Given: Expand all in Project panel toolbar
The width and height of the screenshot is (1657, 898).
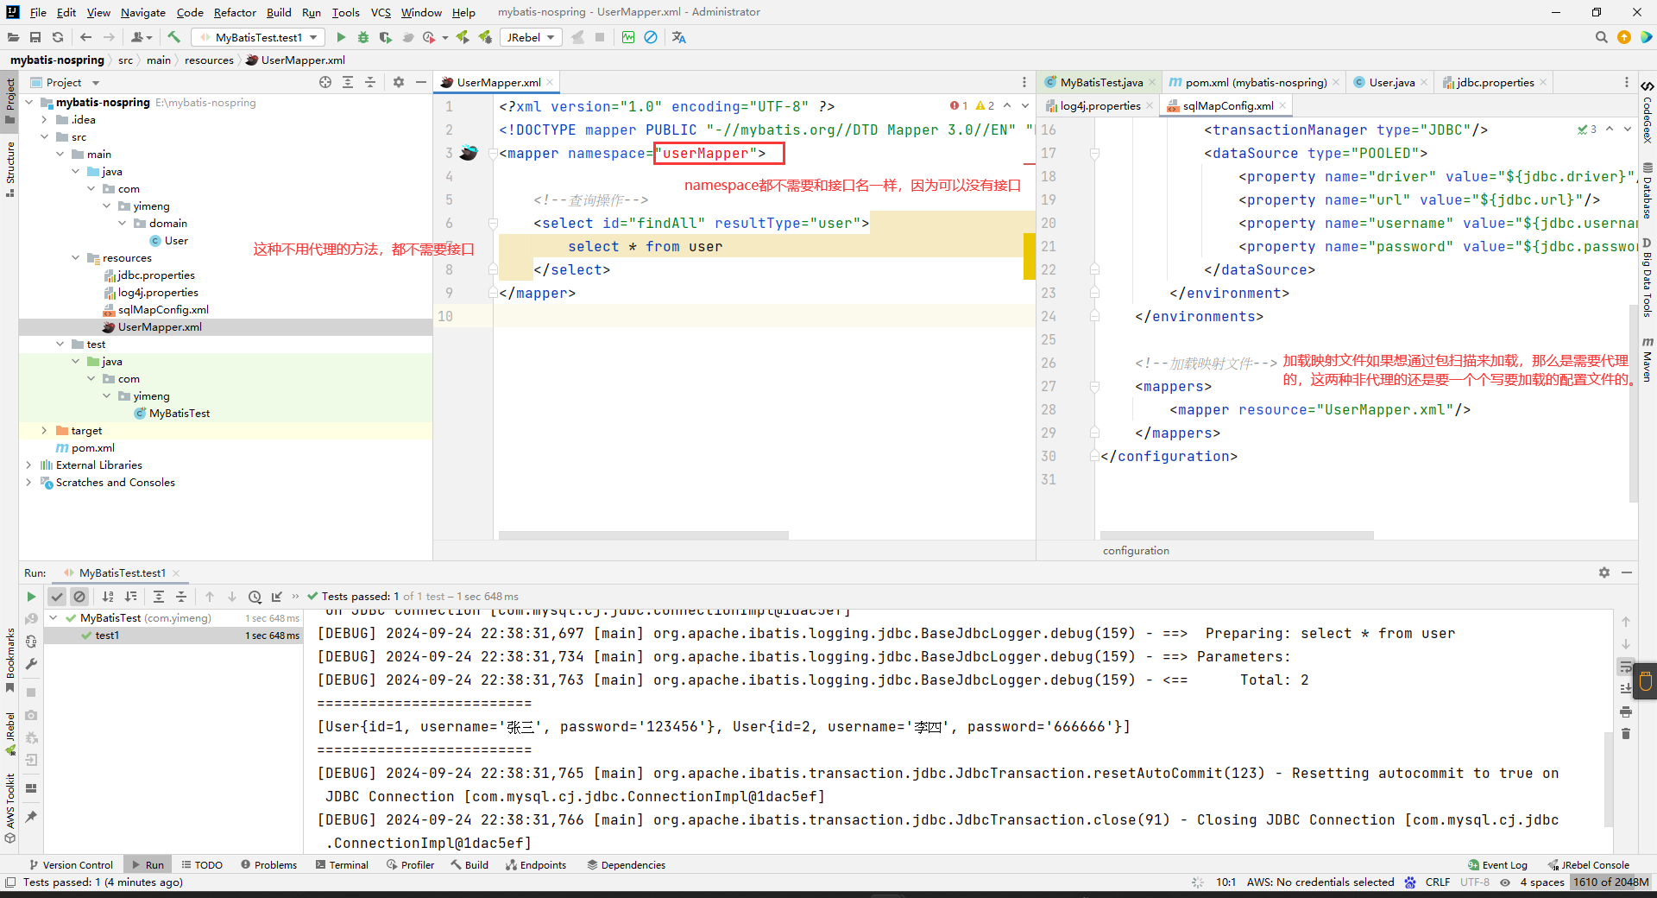Looking at the screenshot, I should pyautogui.click(x=348, y=82).
